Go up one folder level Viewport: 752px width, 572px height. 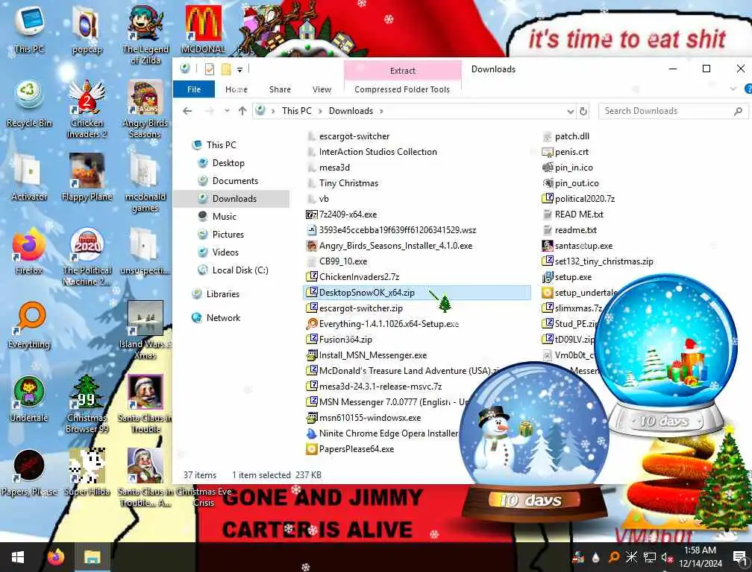242,111
